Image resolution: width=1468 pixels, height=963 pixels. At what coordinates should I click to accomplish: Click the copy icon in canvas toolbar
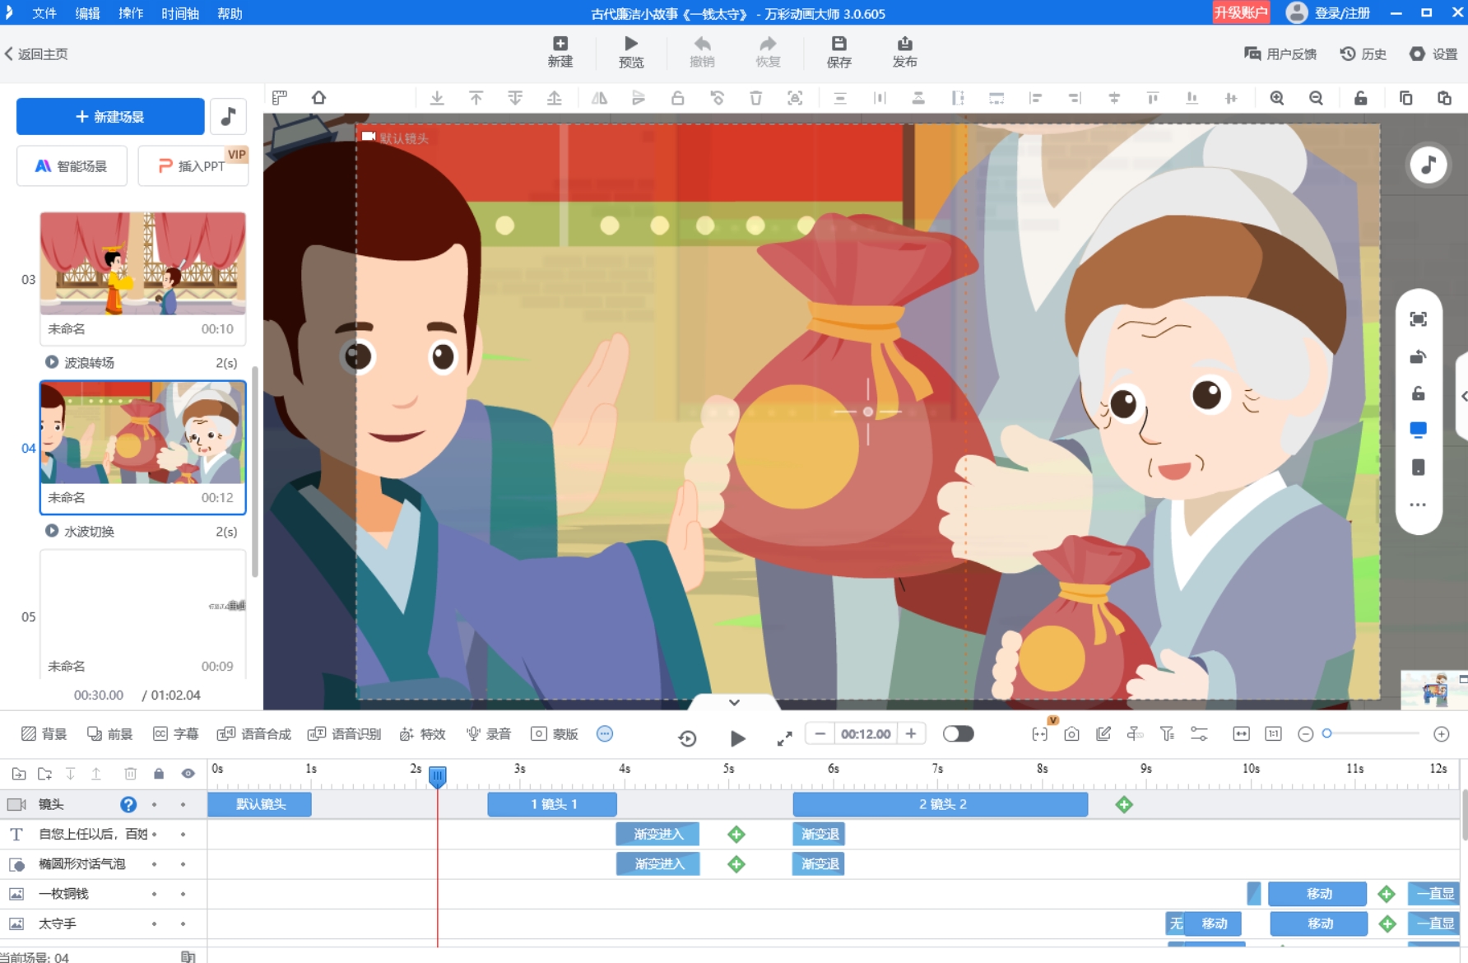click(1405, 98)
